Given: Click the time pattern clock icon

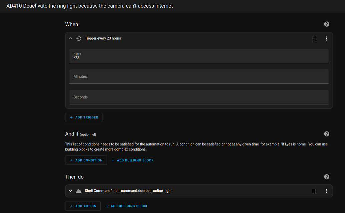Looking at the screenshot, I should coord(79,39).
